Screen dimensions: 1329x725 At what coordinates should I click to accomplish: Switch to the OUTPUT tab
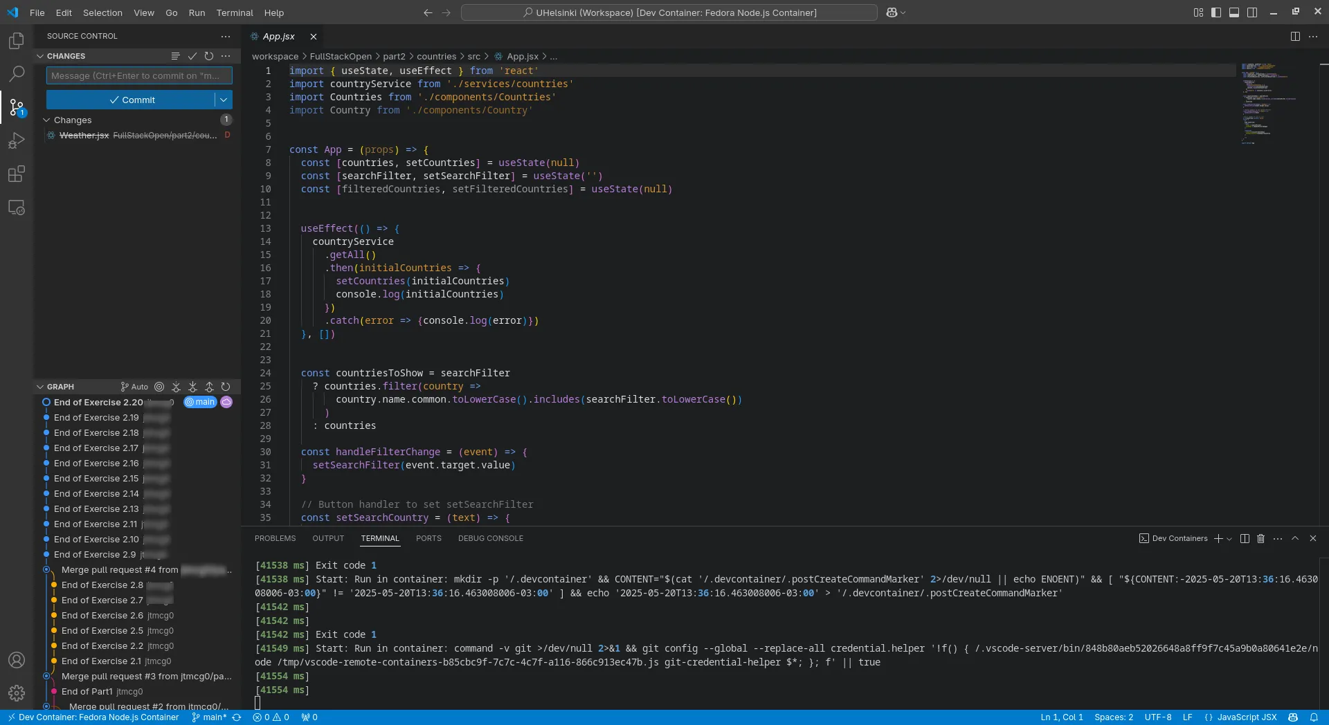point(328,538)
